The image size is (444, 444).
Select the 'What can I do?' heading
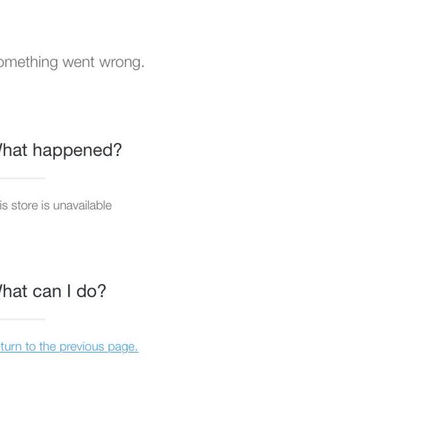point(53,291)
